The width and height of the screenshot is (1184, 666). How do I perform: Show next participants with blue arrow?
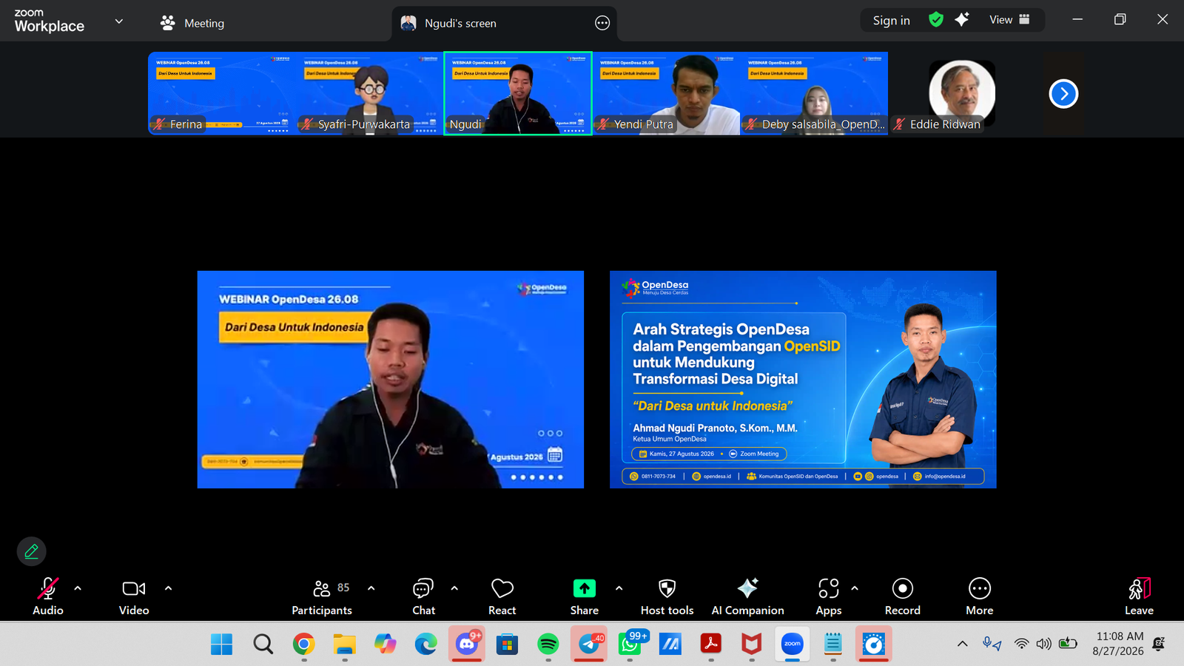pos(1063,93)
